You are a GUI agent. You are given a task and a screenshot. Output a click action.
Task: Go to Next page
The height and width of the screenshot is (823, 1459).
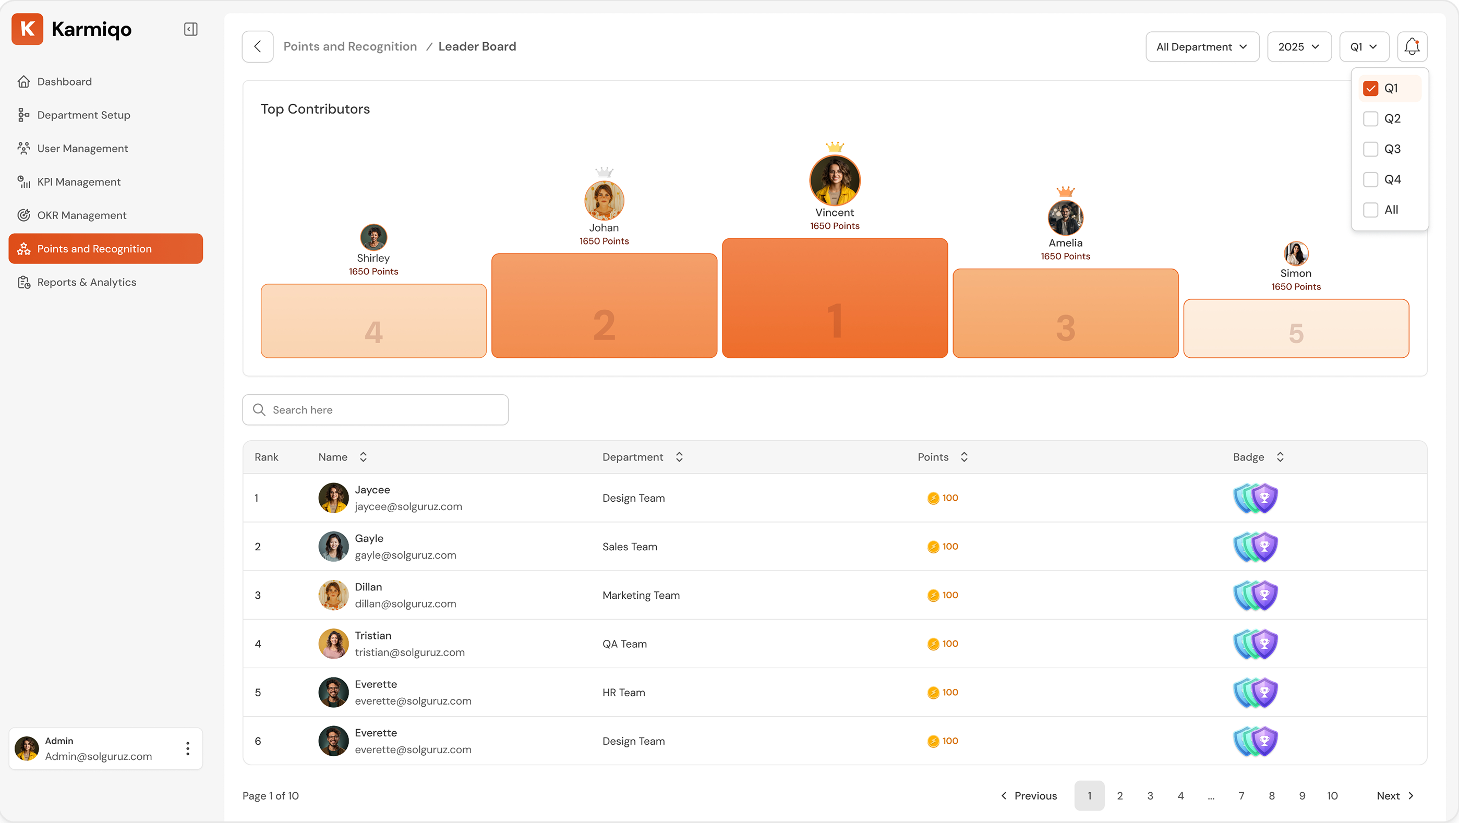(1395, 796)
